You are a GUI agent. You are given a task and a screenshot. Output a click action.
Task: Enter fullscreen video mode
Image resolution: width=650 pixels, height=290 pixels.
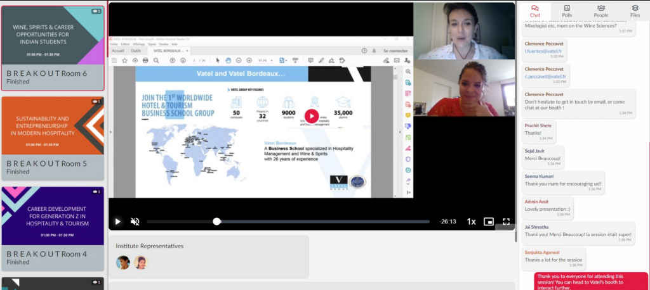pyautogui.click(x=506, y=222)
